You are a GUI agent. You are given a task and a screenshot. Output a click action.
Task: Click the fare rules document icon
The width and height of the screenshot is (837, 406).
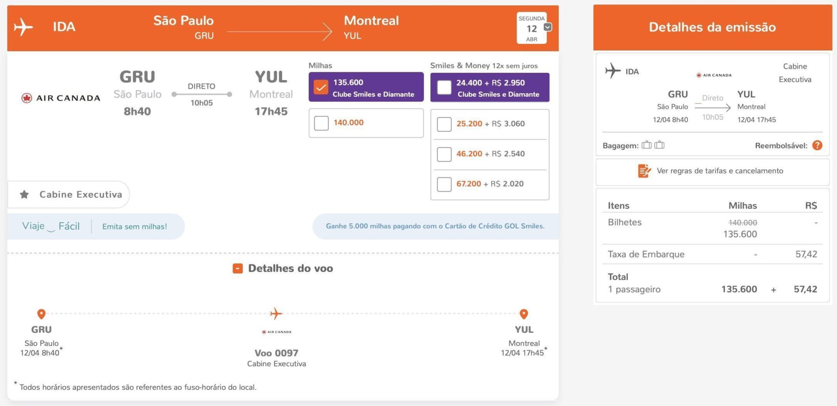point(644,171)
